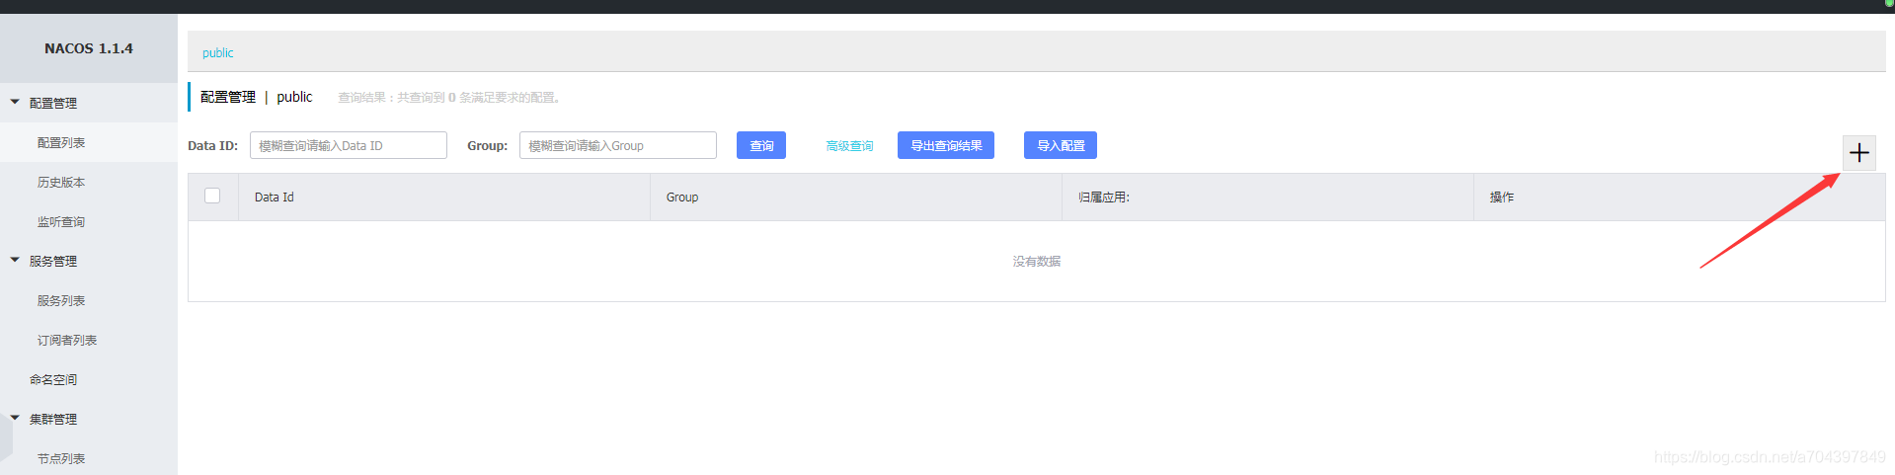This screenshot has height=475, width=1895.
Task: Collapse the 集群管理 menu arrow
Action: click(15, 418)
